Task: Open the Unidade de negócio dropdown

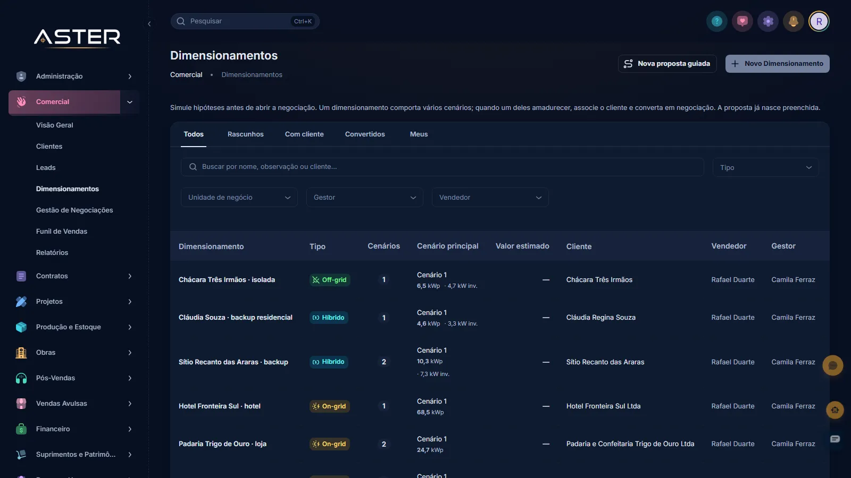Action: [239, 198]
